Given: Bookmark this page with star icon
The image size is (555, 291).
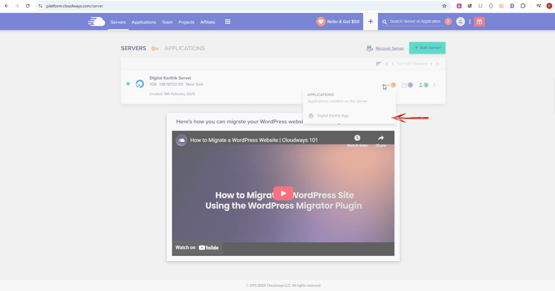Looking at the screenshot, I should (444, 6).
